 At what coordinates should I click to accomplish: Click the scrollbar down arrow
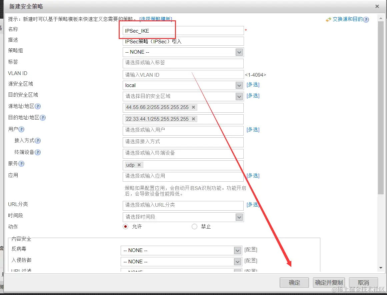[x=381, y=268]
